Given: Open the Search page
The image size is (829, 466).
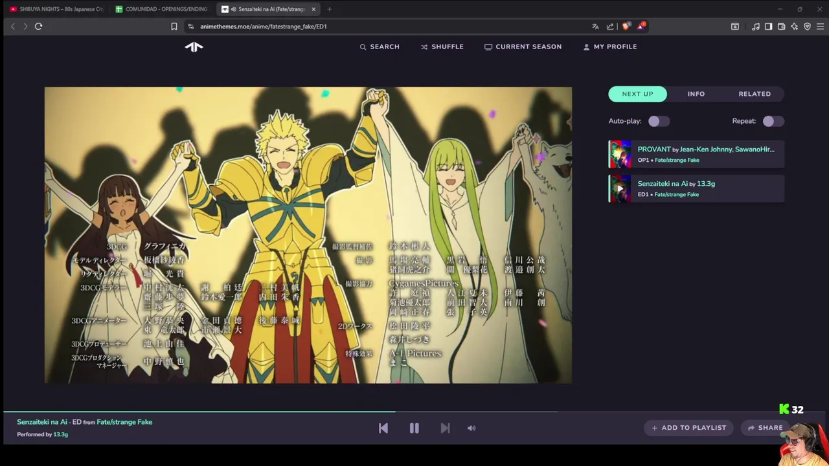Looking at the screenshot, I should coord(380,47).
